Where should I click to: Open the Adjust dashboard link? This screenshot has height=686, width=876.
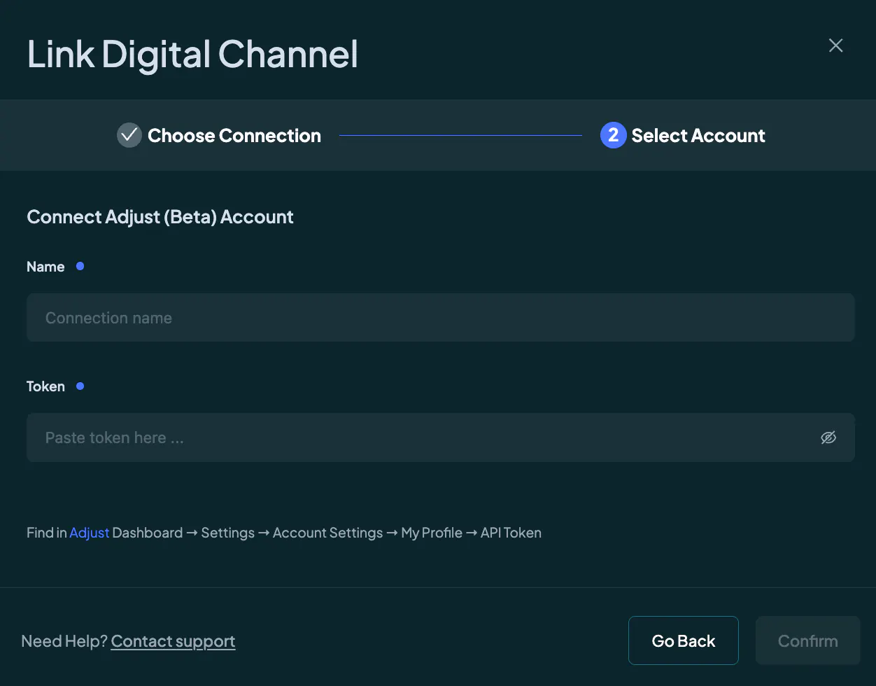[x=90, y=533]
